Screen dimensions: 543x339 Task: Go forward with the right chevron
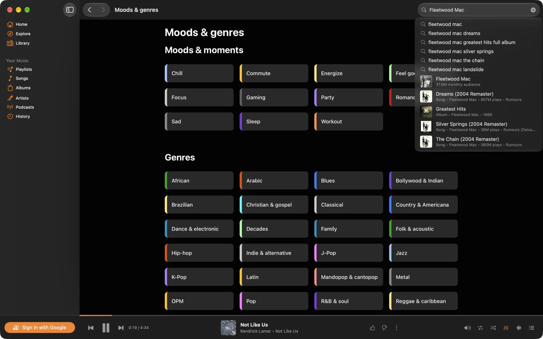click(x=103, y=10)
